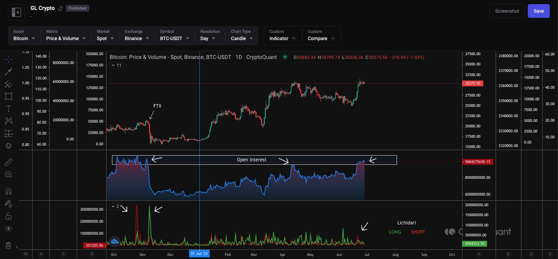This screenshot has width=558, height=259.
Task: Collapse the legend showing 11 indicators
Action: (x=116, y=65)
